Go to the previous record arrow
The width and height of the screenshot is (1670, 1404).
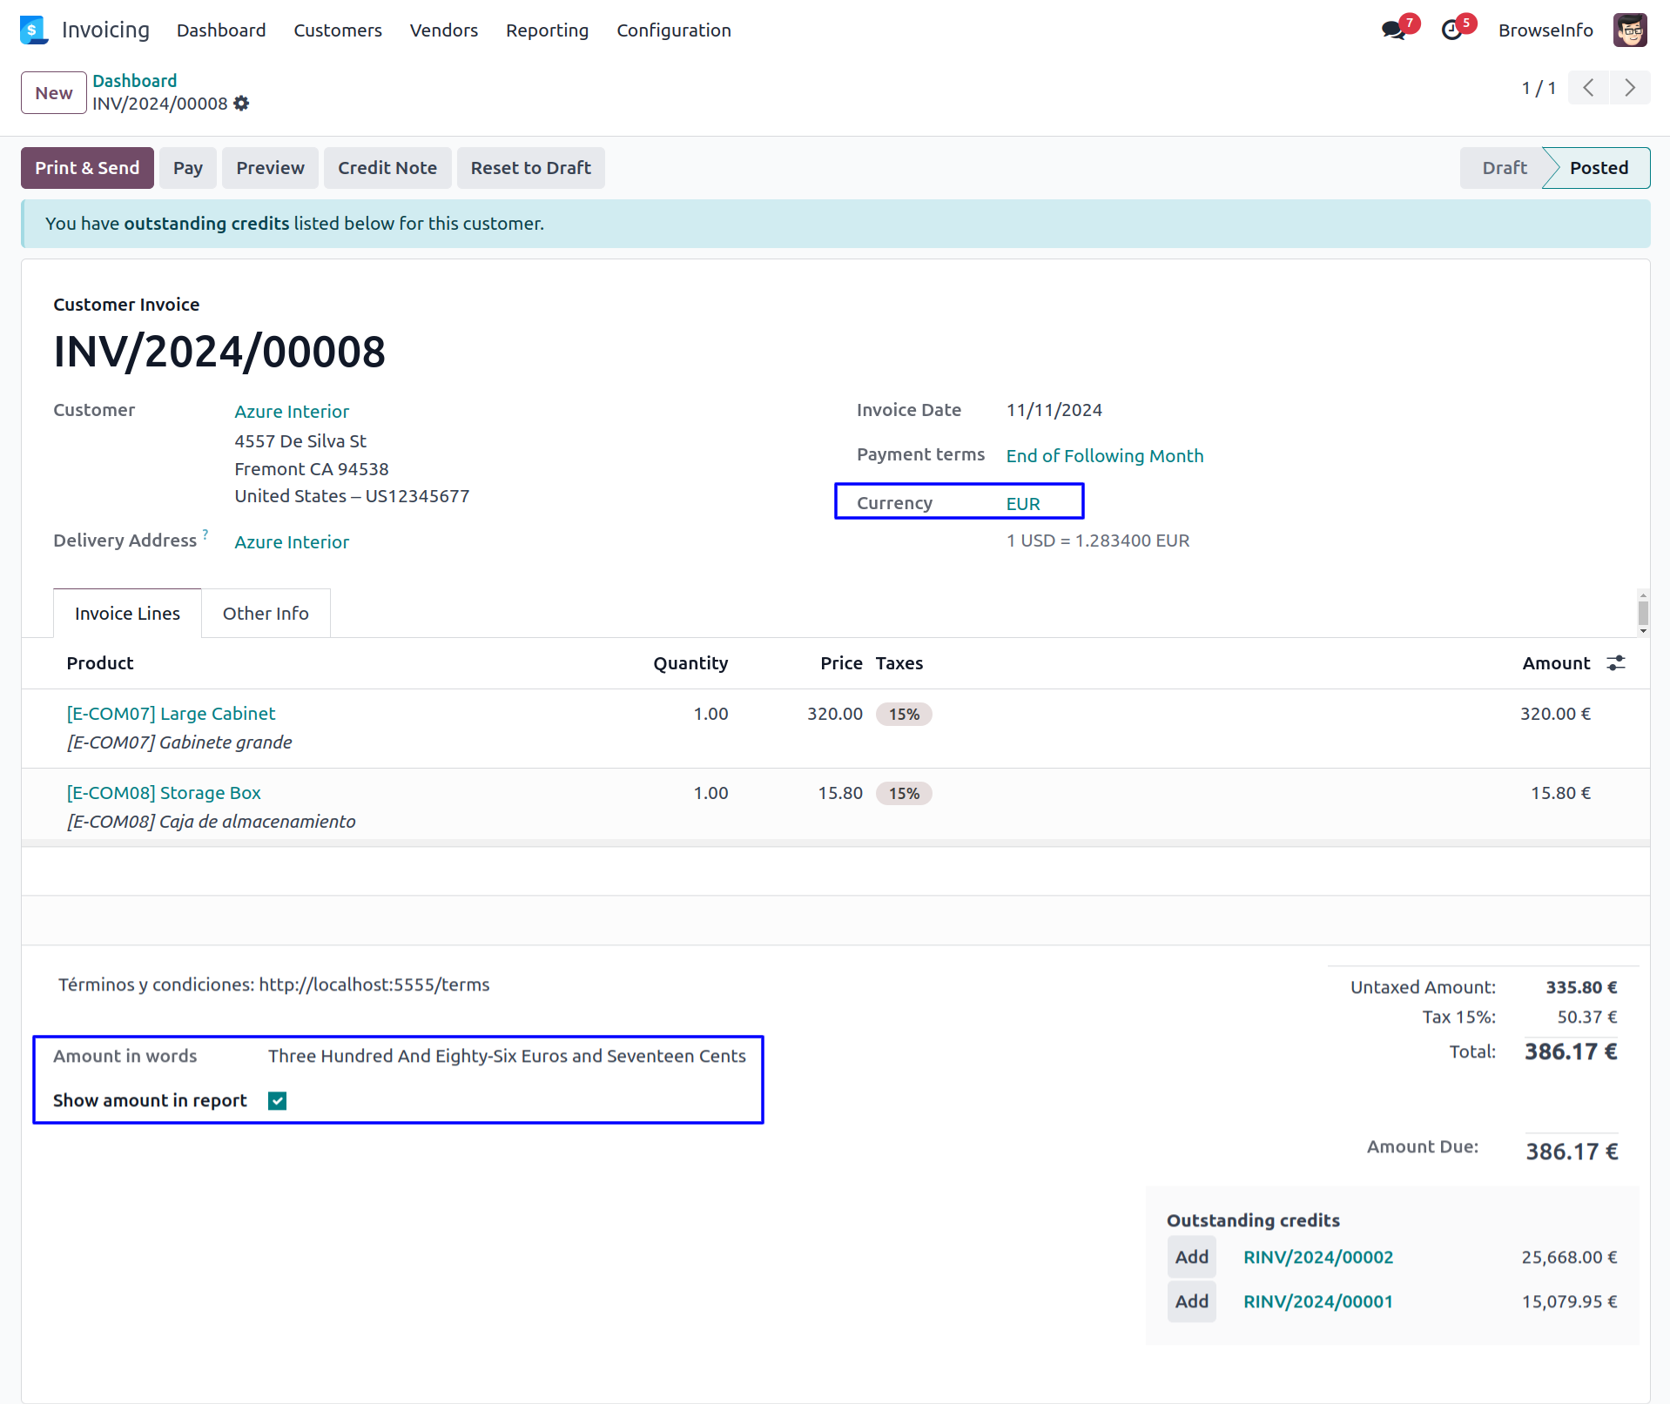pyautogui.click(x=1588, y=88)
